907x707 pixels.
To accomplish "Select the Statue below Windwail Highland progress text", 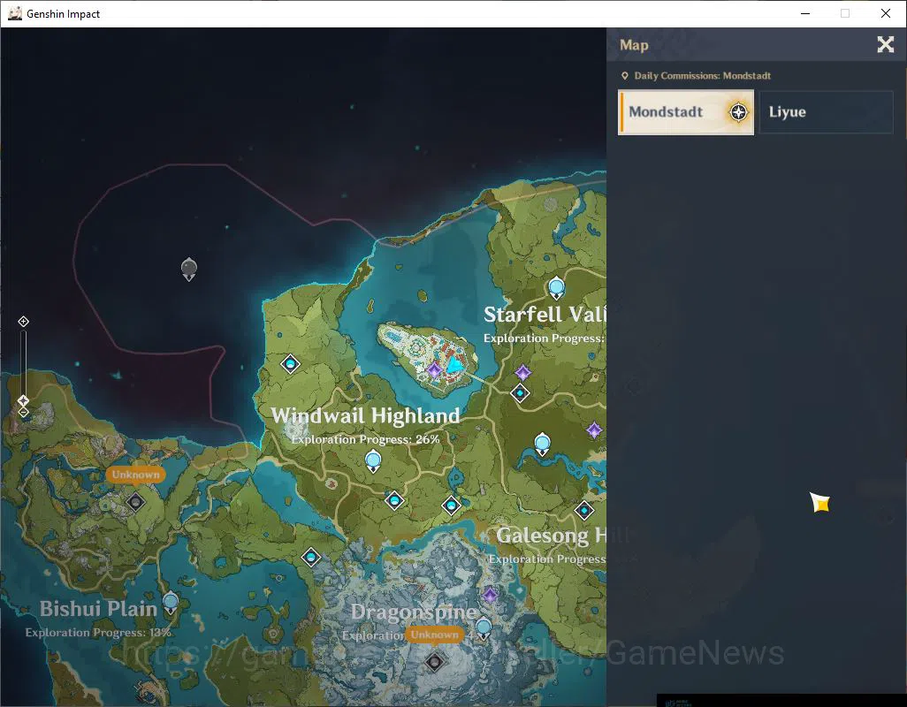I will point(373,460).
